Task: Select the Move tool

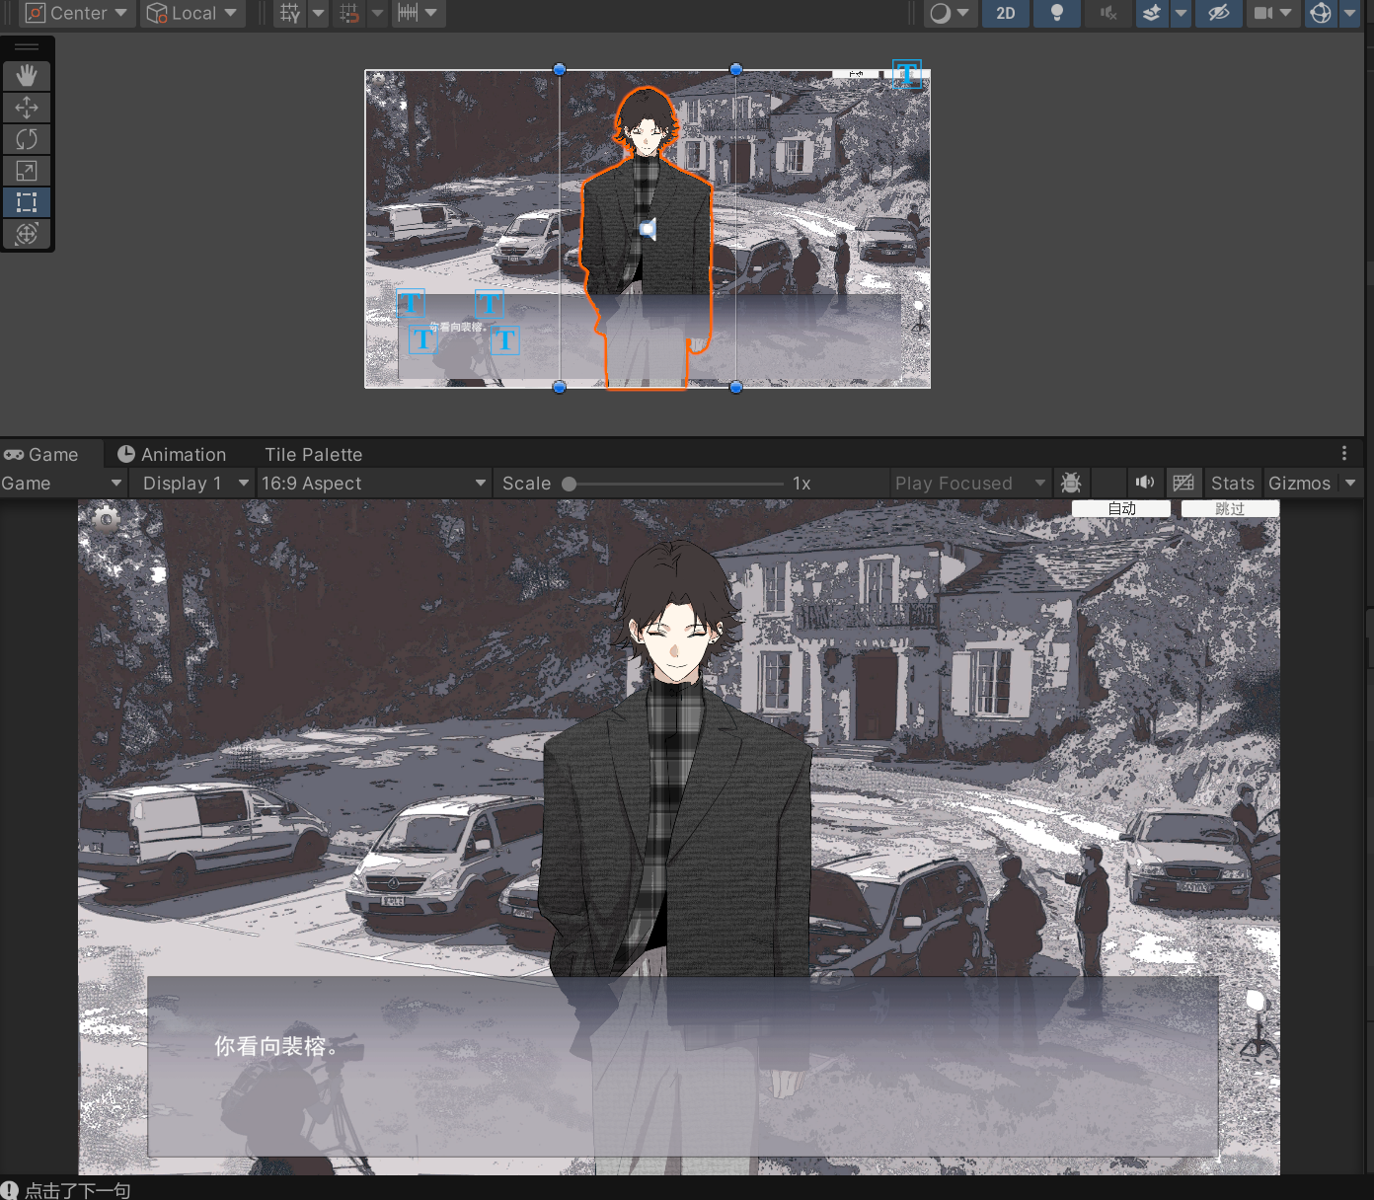Action: tap(27, 108)
